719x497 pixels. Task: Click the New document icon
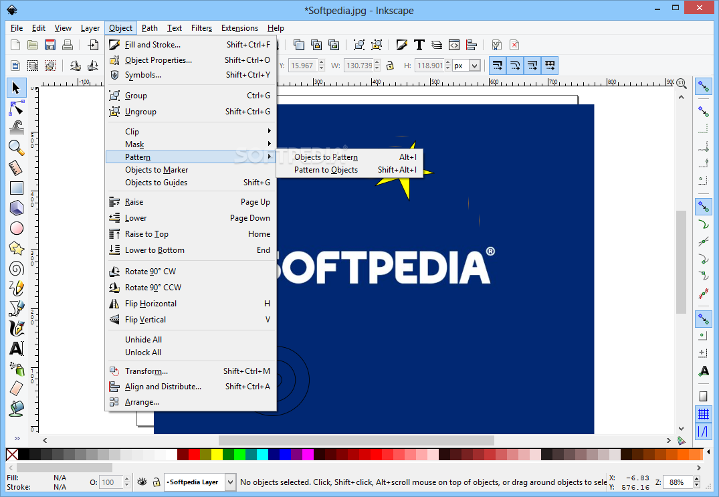[15, 45]
